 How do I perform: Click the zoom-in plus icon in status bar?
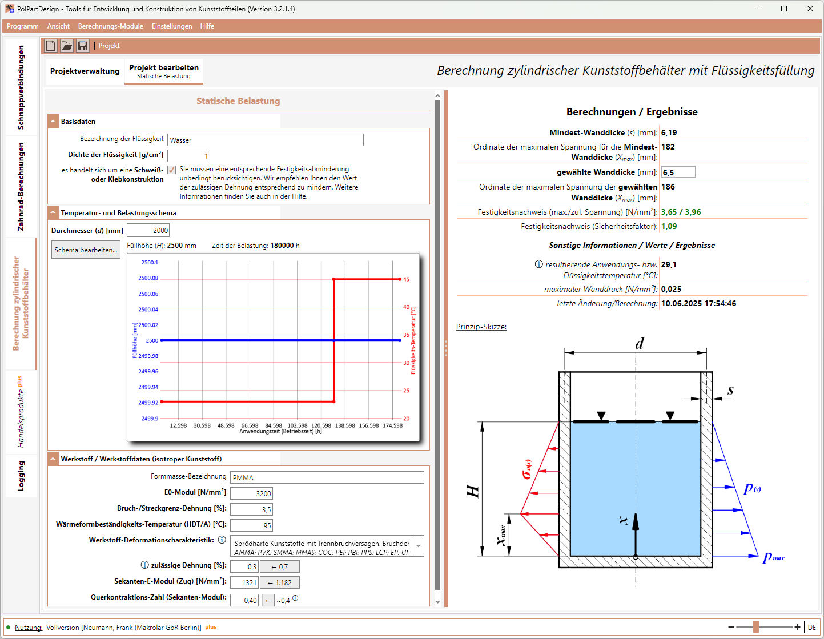(798, 627)
